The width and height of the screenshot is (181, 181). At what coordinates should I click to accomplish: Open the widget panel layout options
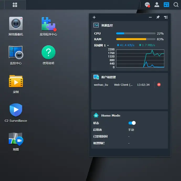click(166, 17)
